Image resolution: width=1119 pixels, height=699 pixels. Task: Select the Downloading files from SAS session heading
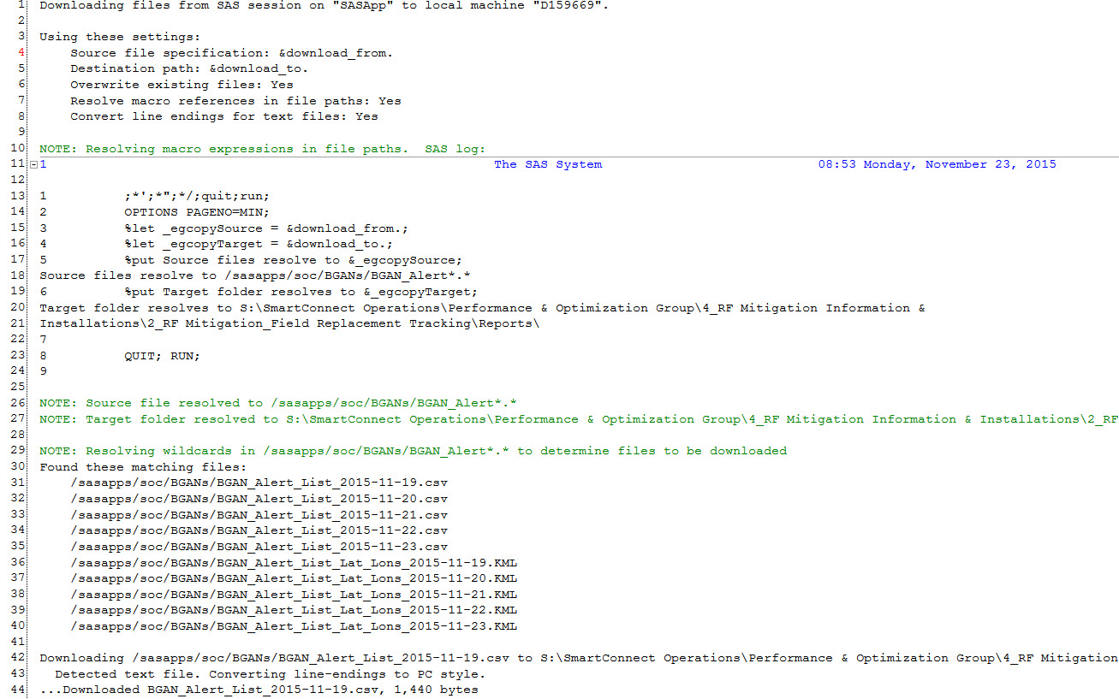point(300,6)
